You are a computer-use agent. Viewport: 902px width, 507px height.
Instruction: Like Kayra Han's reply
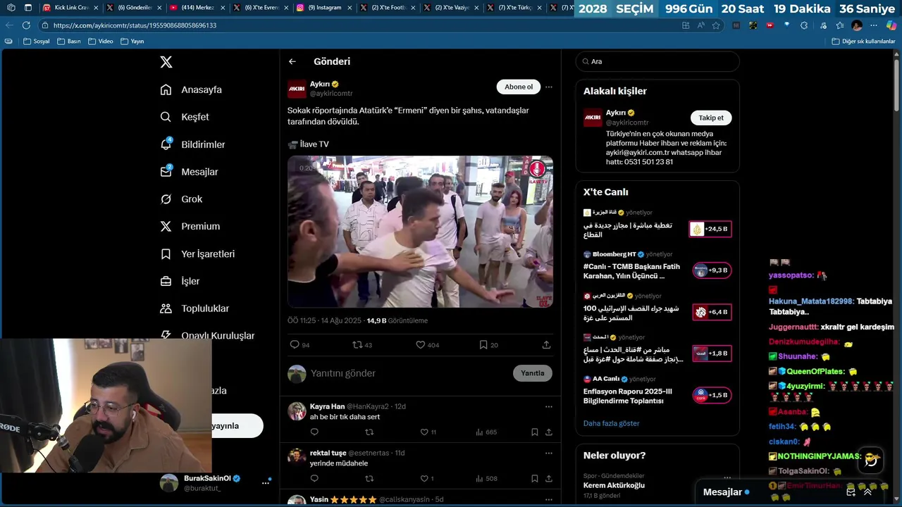click(x=424, y=432)
